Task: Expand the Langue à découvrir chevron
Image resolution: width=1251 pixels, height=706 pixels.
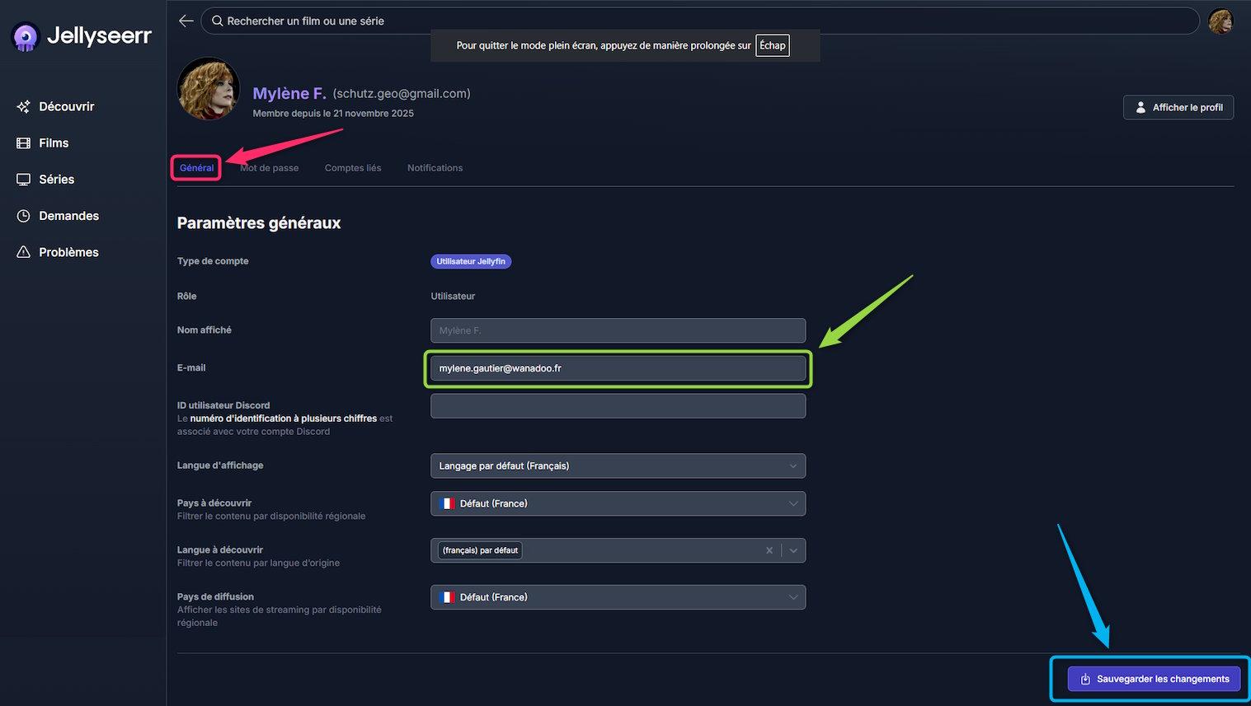Action: coord(793,550)
